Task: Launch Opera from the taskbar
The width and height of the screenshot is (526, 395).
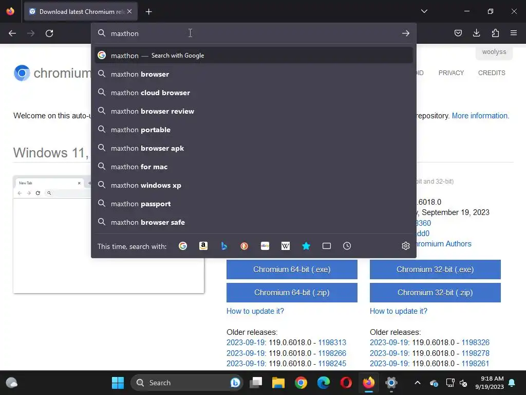Action: coord(346,383)
